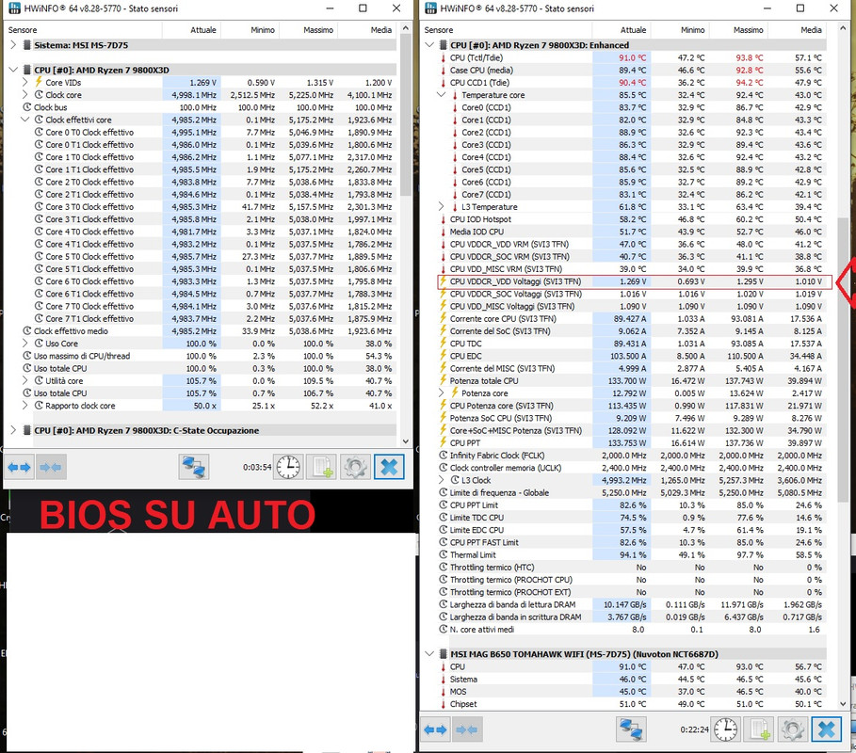Screen dimensions: 856x753
Task: Reset clock timer in left window
Action: pyautogui.click(x=288, y=467)
